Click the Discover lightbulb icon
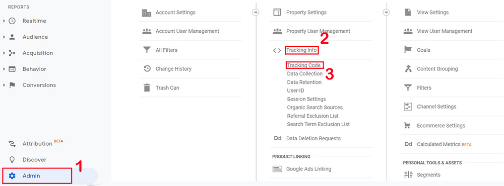Viewport: 504px width, 186px height. pyautogui.click(x=12, y=160)
